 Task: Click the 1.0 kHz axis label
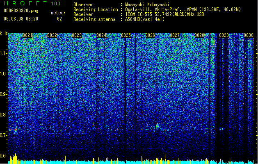pos(3,74)
